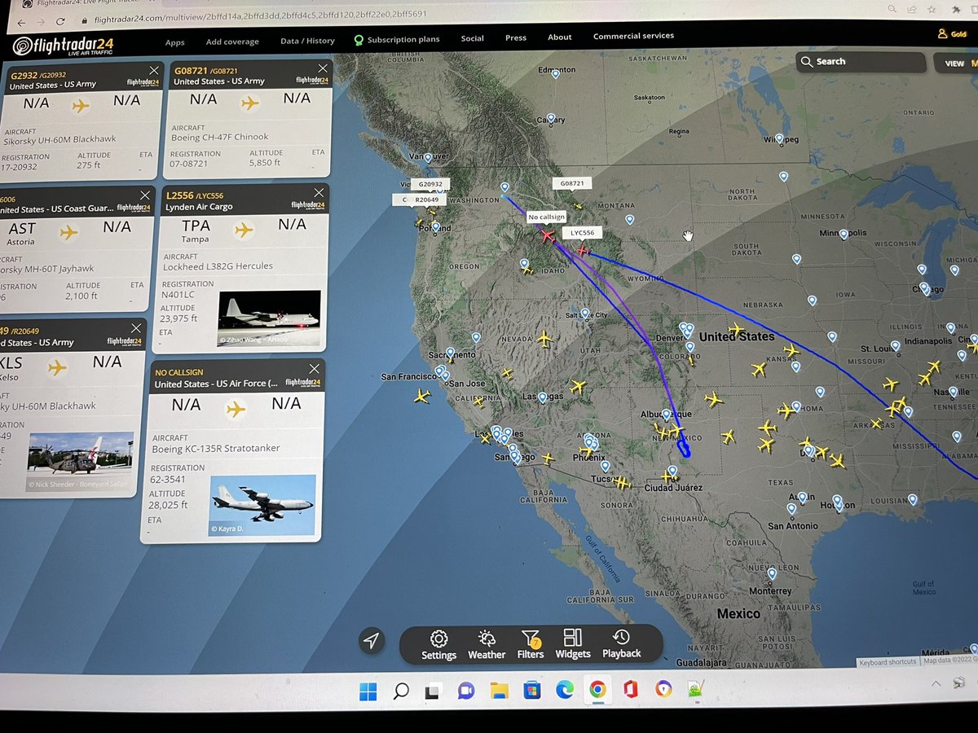Viewport: 978px width, 733px height.
Task: Open the Apps menu
Action: tap(174, 42)
